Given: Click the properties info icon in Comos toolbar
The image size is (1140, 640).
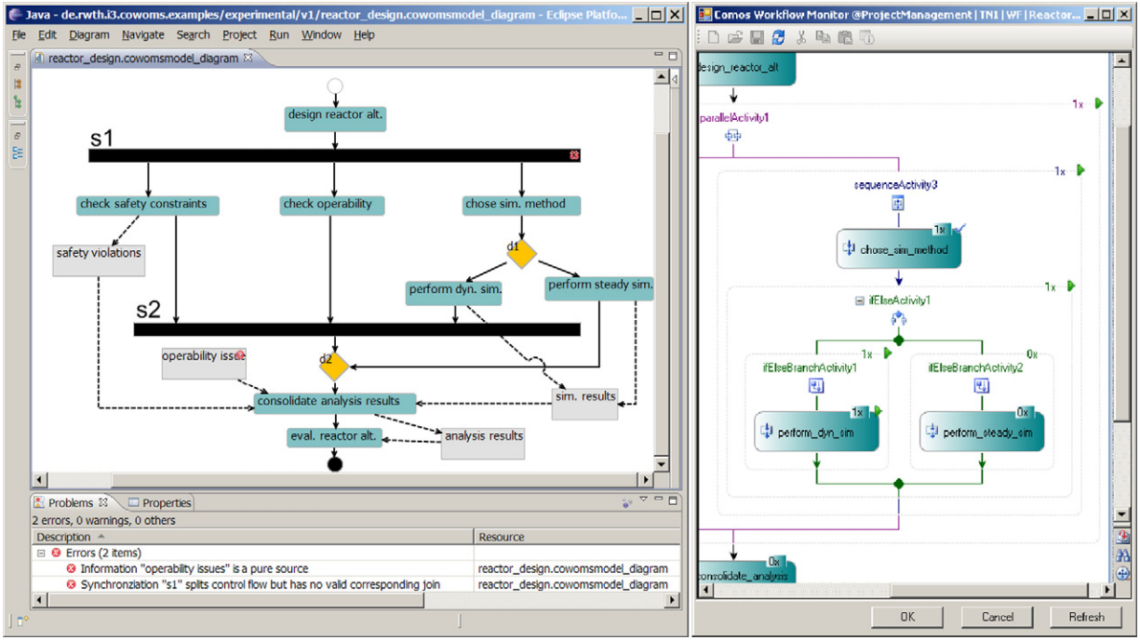Looking at the screenshot, I should click(x=867, y=37).
